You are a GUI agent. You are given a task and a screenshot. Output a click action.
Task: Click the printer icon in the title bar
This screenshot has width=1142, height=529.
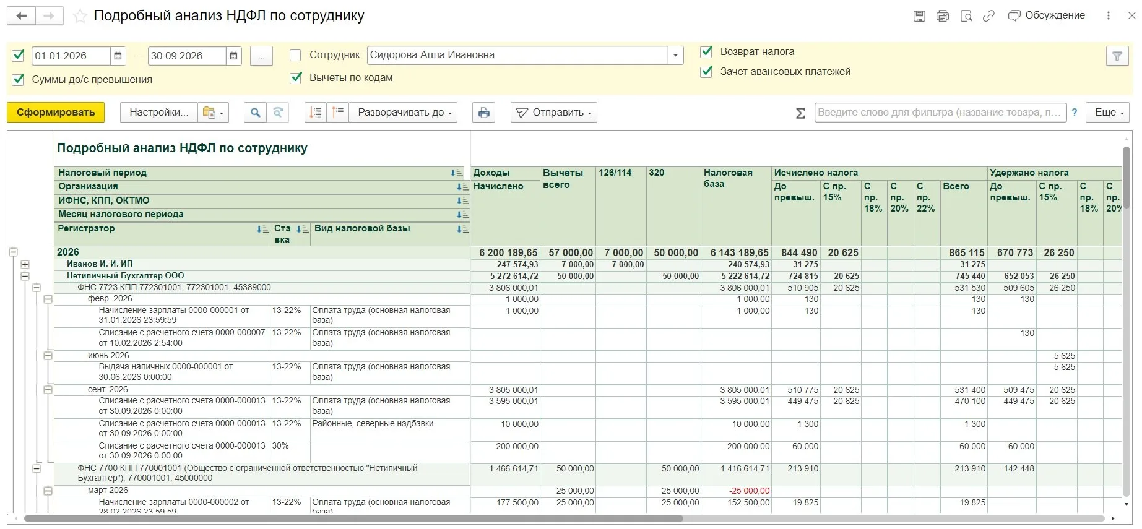(x=943, y=16)
